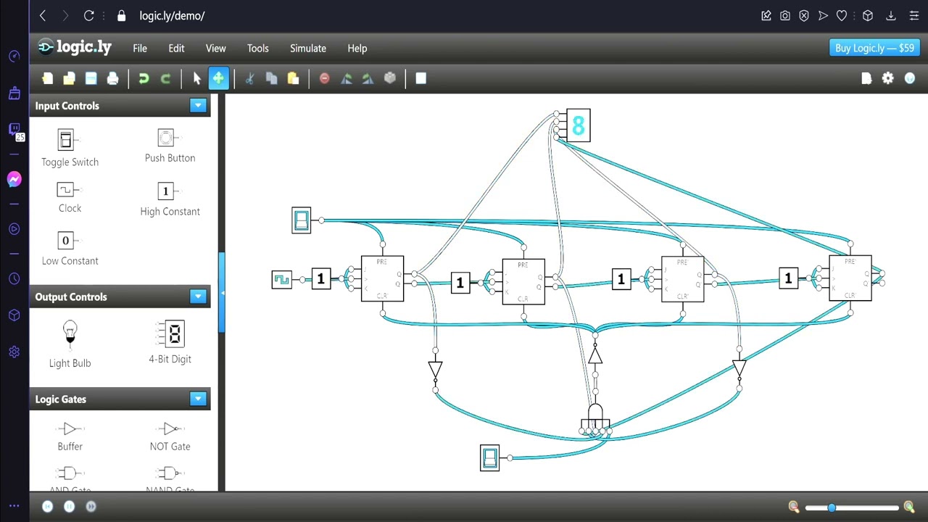Add a Toggle Switch from Input Controls
Image resolution: width=928 pixels, height=522 pixels.
(x=70, y=148)
